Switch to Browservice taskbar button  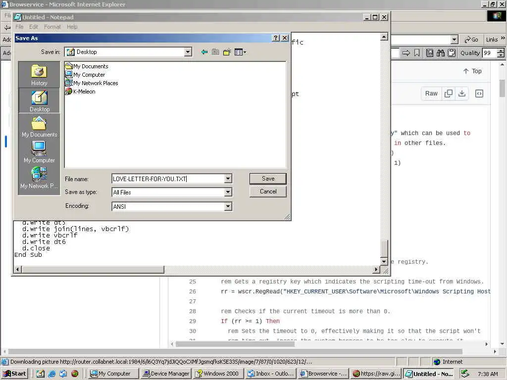323,374
